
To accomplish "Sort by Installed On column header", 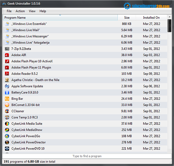I will (x=151, y=17).
